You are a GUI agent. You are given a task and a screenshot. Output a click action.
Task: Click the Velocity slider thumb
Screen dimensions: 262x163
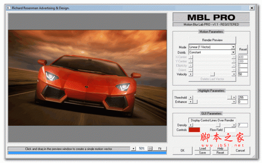(212, 74)
